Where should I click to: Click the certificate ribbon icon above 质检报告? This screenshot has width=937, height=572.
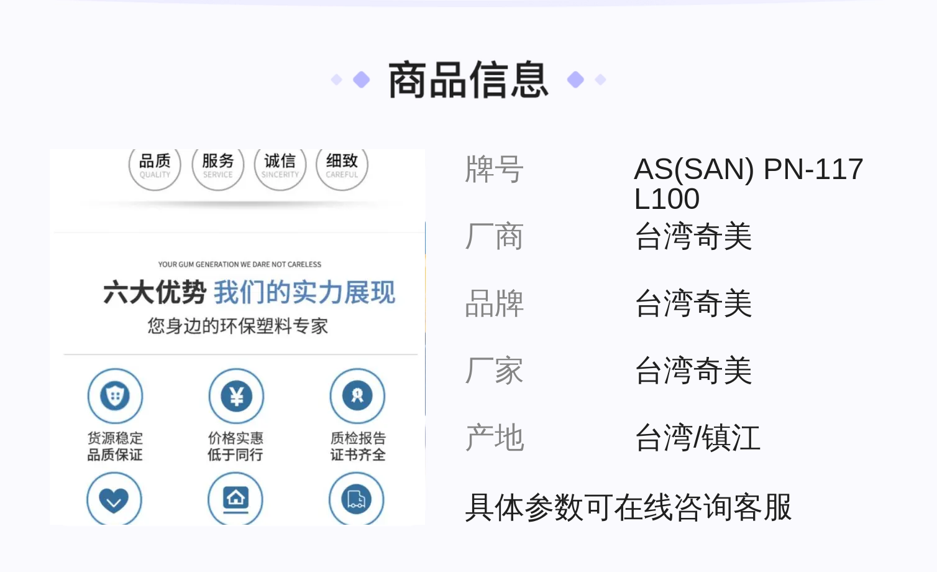coord(357,396)
